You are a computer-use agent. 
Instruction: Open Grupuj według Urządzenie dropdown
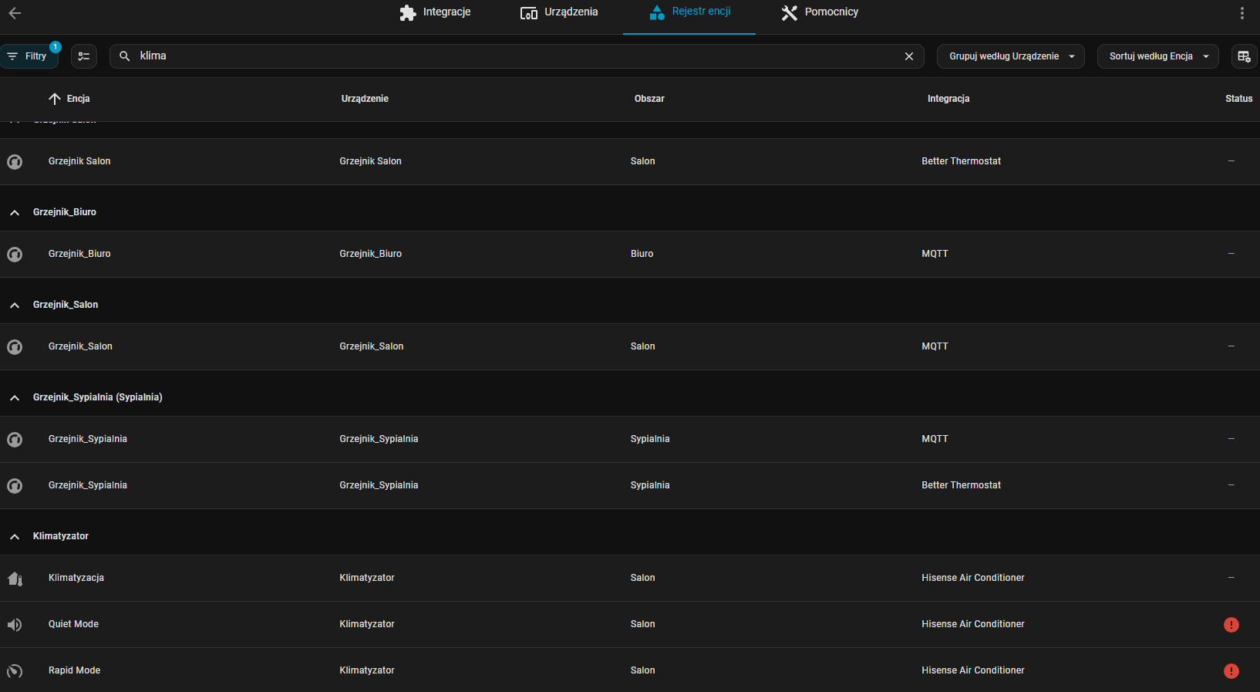click(1010, 56)
